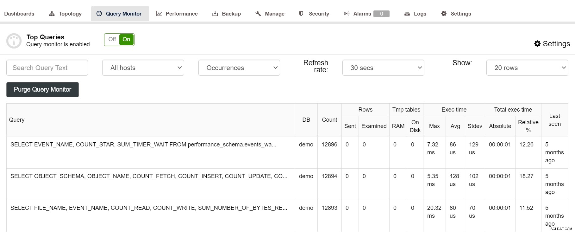Open the All hosts dropdown
The width and height of the screenshot is (575, 232).
(143, 68)
